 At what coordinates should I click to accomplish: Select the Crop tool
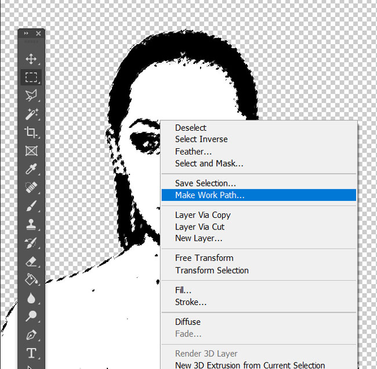click(31, 132)
